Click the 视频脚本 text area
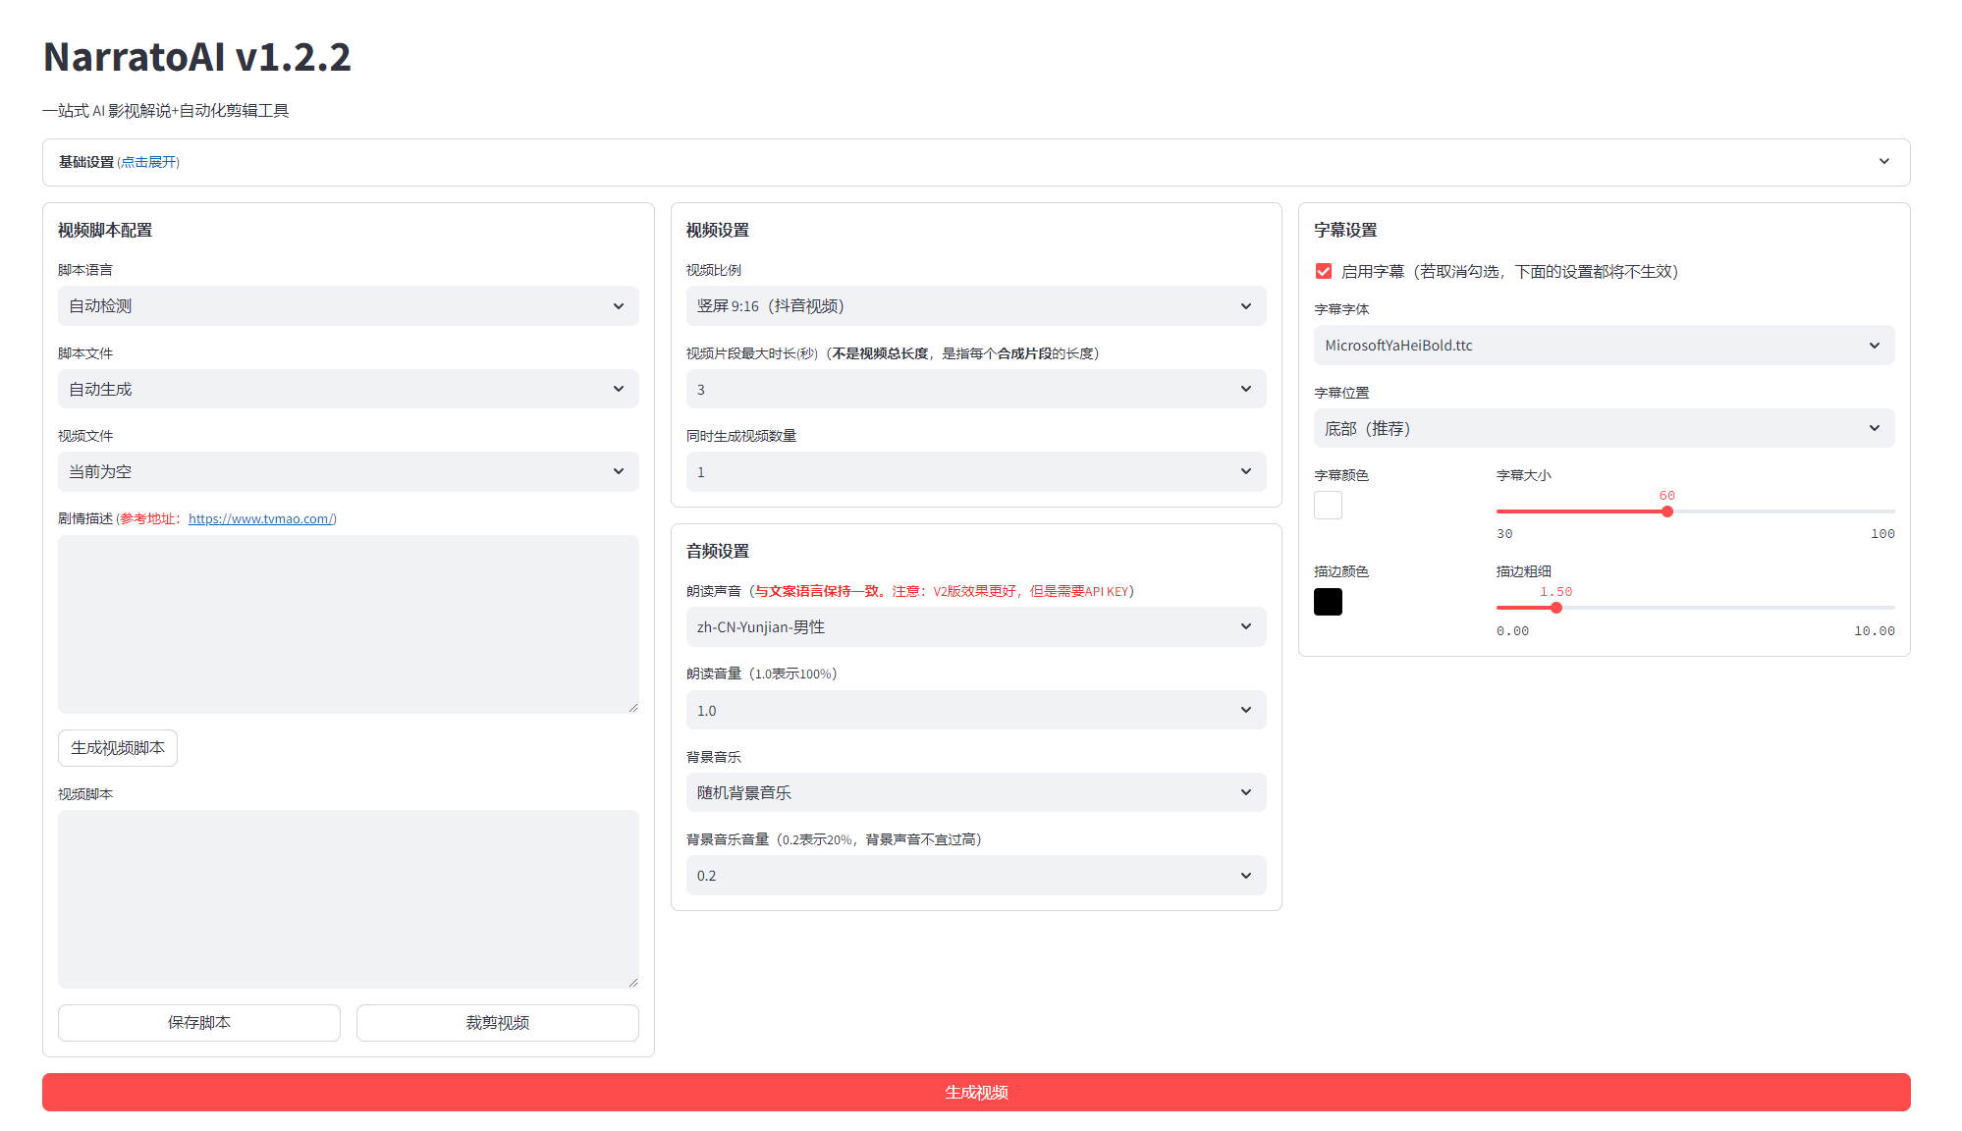1962x1131 pixels. (348, 899)
